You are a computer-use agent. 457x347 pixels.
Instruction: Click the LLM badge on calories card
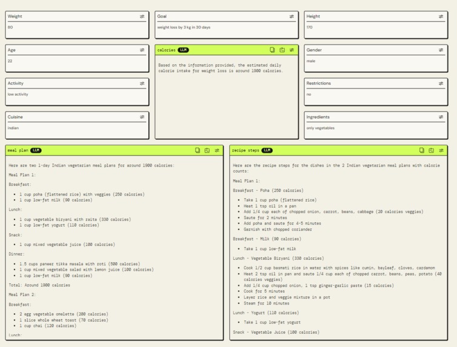183,50
